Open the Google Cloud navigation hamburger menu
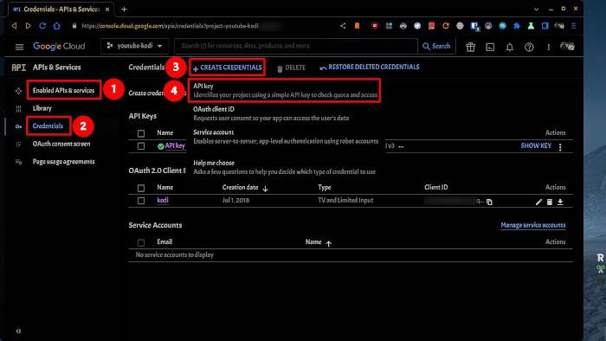The image size is (606, 341). coord(19,47)
